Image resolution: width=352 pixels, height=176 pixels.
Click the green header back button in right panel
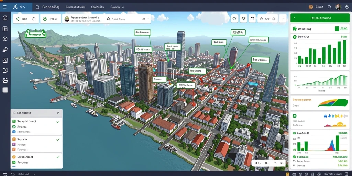tap(294, 18)
